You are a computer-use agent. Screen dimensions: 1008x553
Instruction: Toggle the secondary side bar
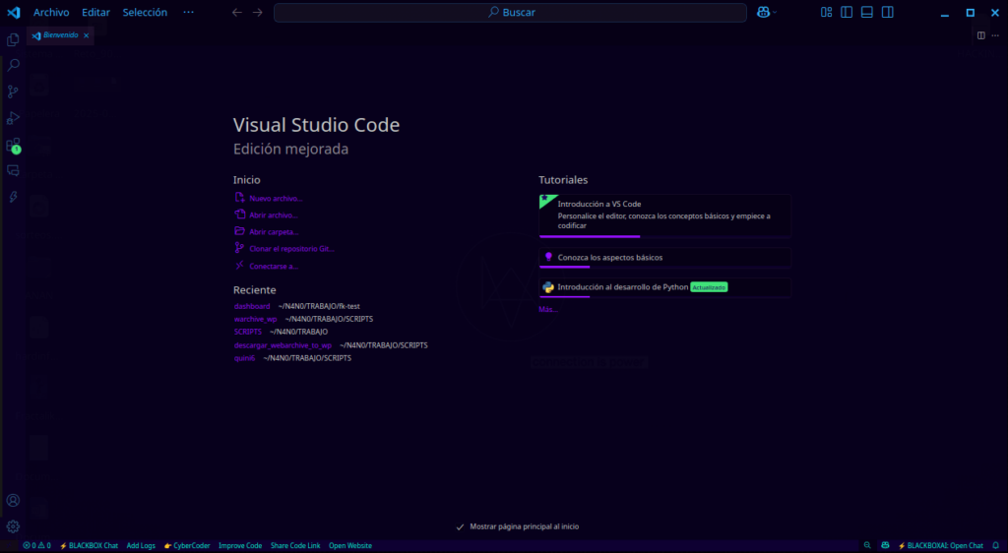[888, 12]
